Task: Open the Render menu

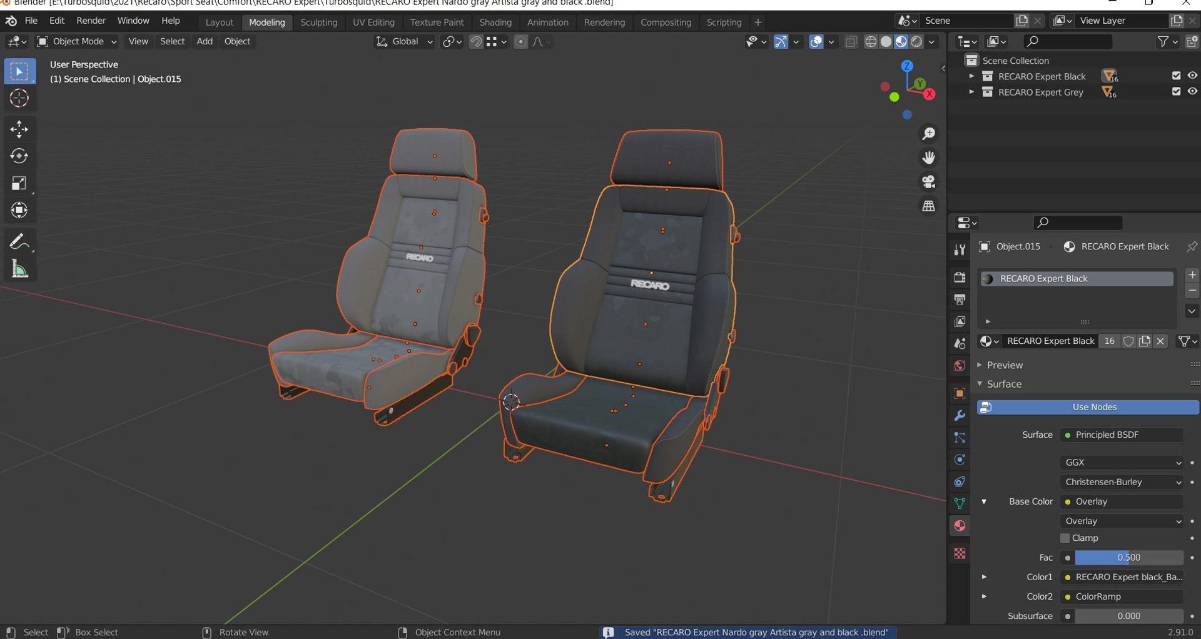Action: [91, 21]
